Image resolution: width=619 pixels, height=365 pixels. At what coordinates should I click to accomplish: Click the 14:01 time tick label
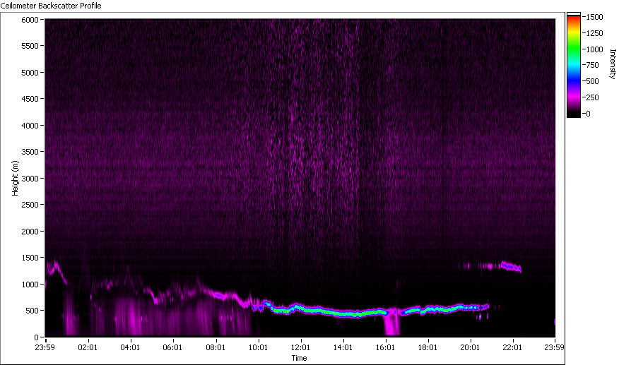pos(343,347)
